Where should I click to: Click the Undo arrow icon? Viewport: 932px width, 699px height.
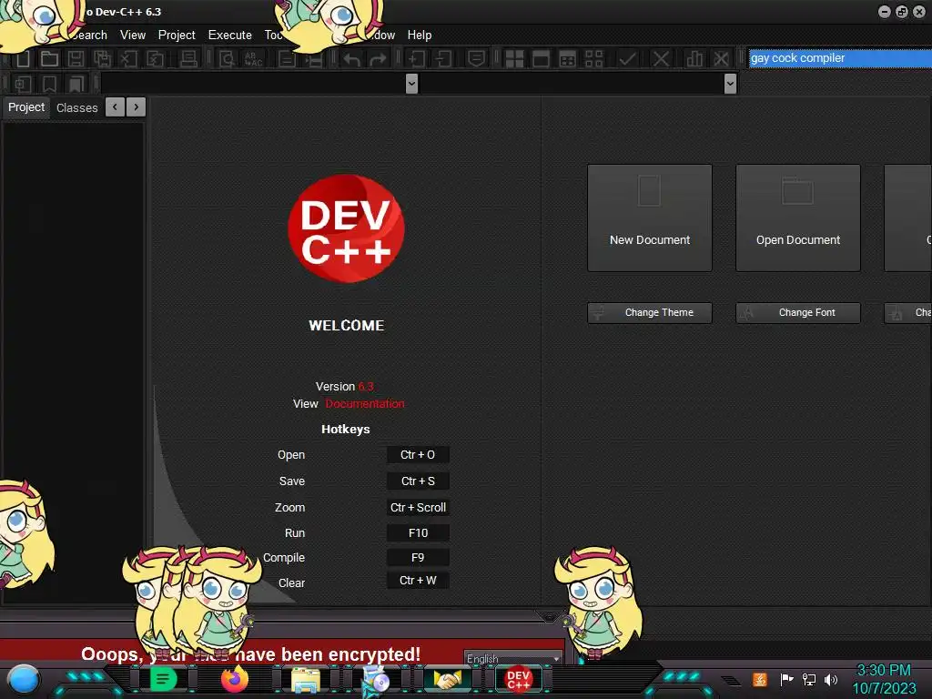pyautogui.click(x=351, y=58)
